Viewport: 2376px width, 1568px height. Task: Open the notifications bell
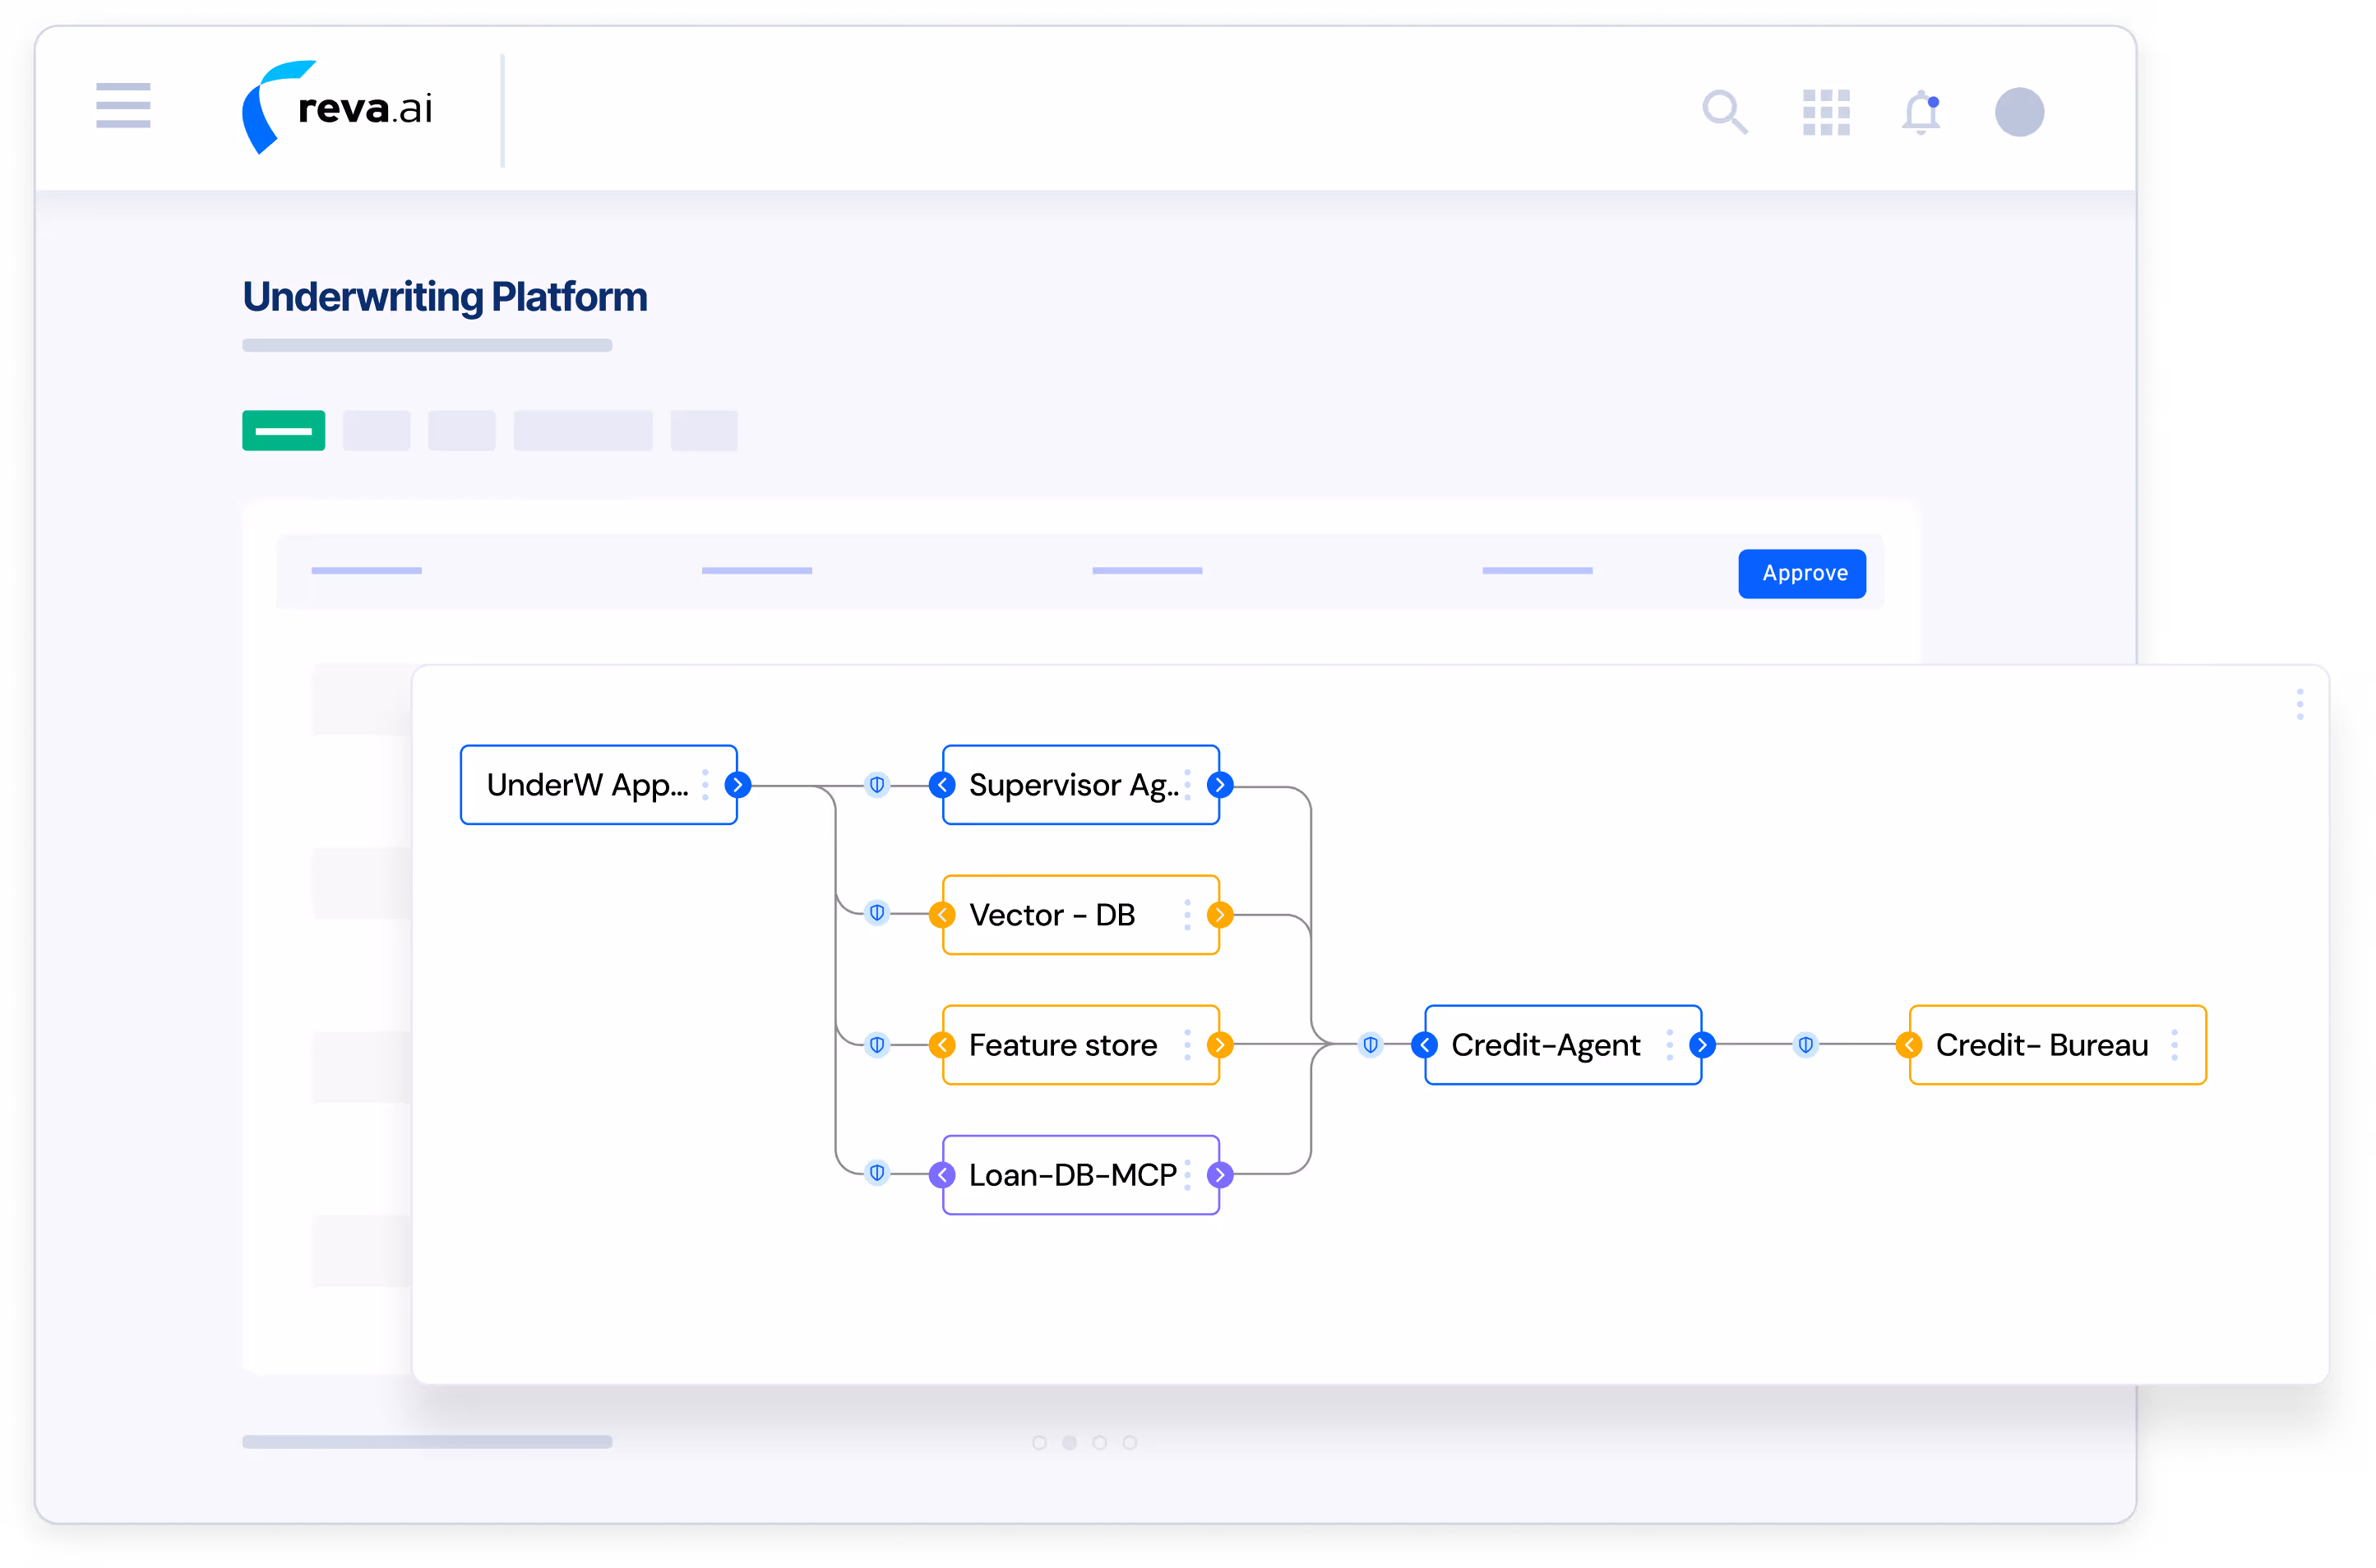(1921, 112)
